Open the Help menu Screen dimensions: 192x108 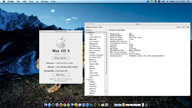point(53,2)
